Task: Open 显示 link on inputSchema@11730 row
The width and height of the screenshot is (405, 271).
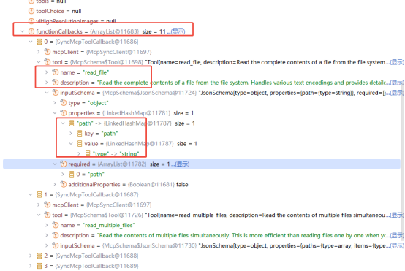Action: (x=397, y=245)
